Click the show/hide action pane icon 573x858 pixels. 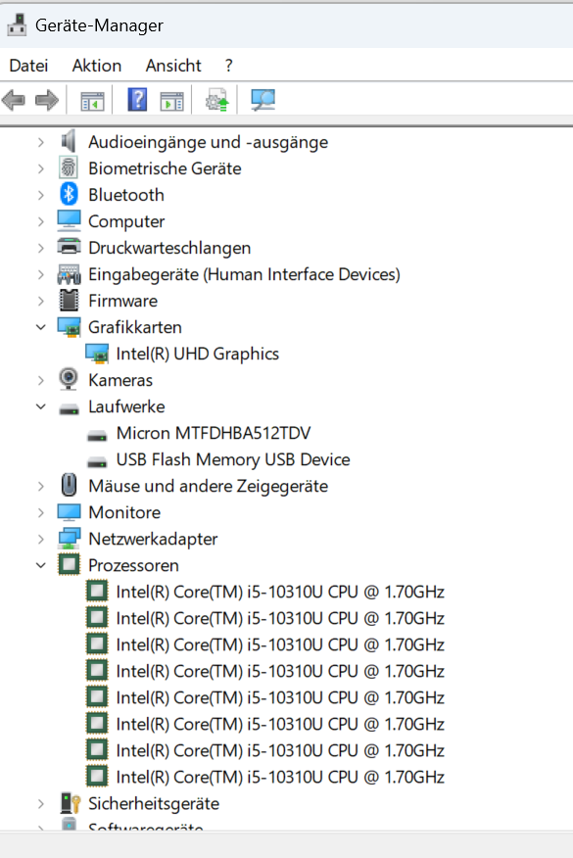point(171,101)
